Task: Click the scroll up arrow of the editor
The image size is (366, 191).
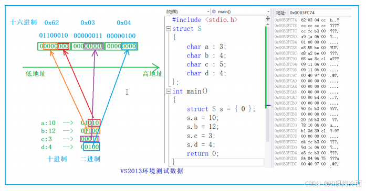Action: pyautogui.click(x=268, y=24)
